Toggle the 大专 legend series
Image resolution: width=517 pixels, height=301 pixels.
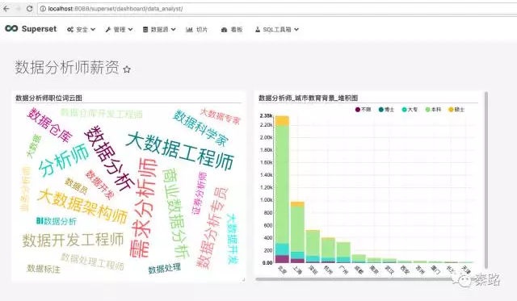[x=410, y=109]
